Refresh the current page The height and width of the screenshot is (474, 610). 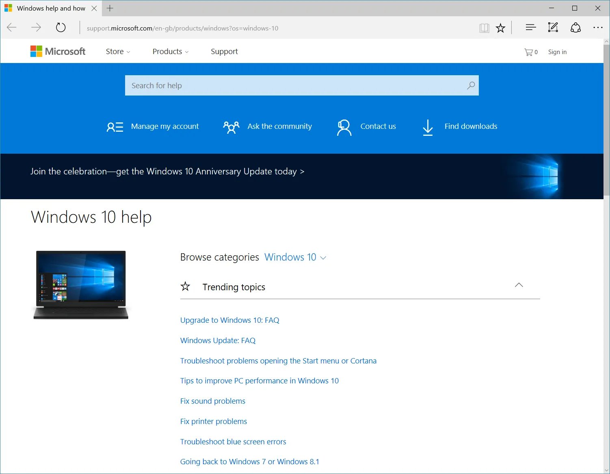click(61, 27)
